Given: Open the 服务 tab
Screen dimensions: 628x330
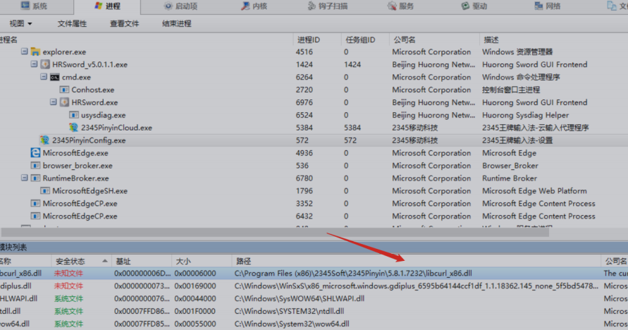Looking at the screenshot, I should 400,6.
